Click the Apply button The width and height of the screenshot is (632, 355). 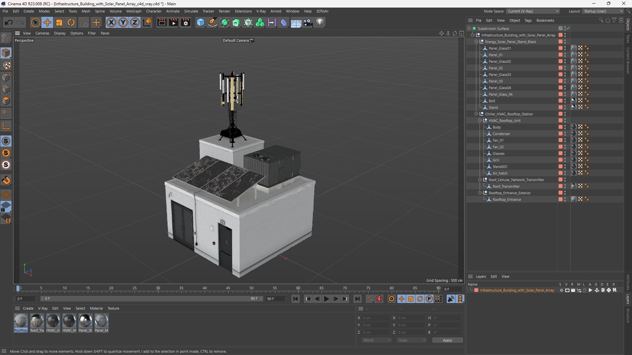pyautogui.click(x=447, y=340)
